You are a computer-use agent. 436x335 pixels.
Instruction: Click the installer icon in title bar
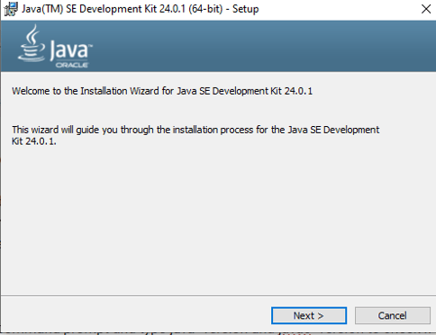[11, 9]
